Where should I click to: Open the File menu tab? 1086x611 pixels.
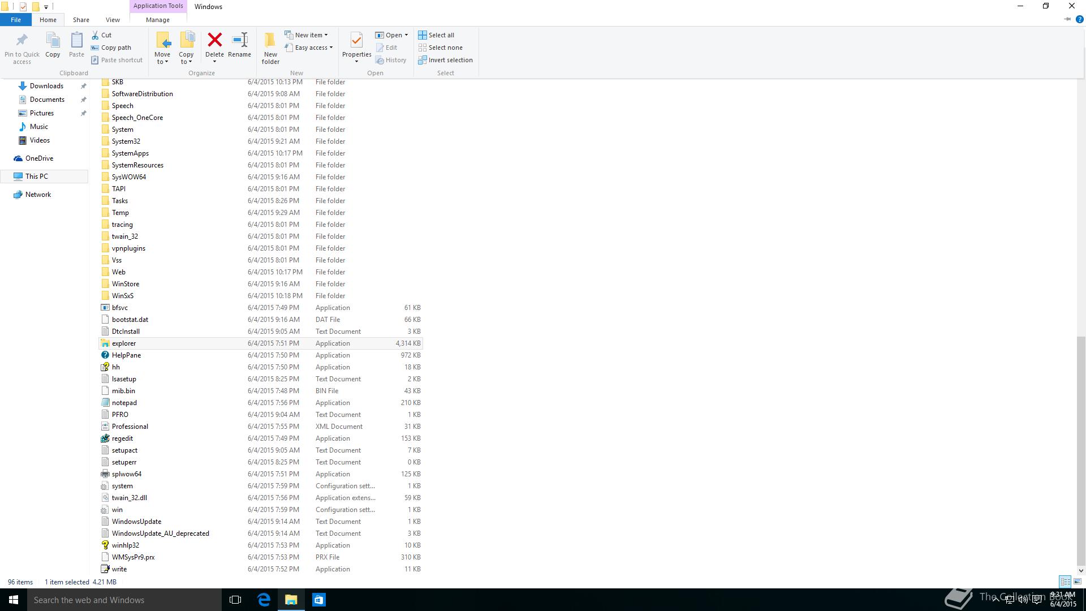coord(16,20)
